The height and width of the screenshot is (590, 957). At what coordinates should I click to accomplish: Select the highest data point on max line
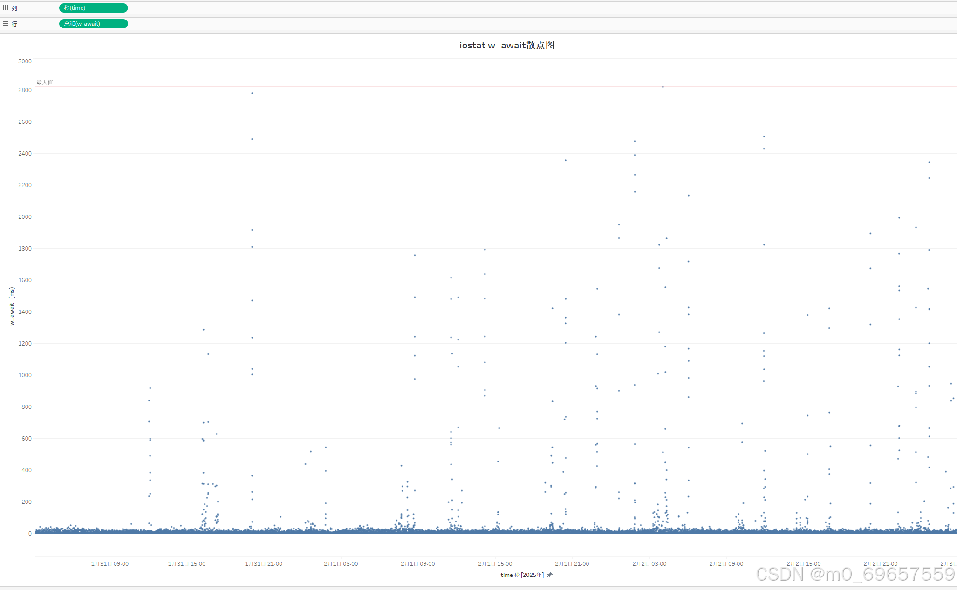tap(663, 87)
